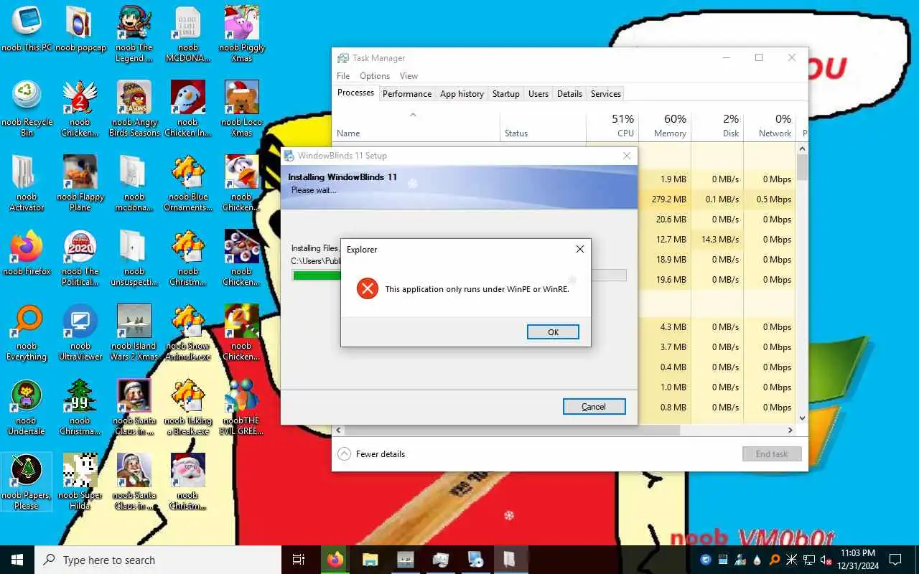
Task: Click the vertical scrollbar down arrow in Task Manager
Action: pos(803,418)
